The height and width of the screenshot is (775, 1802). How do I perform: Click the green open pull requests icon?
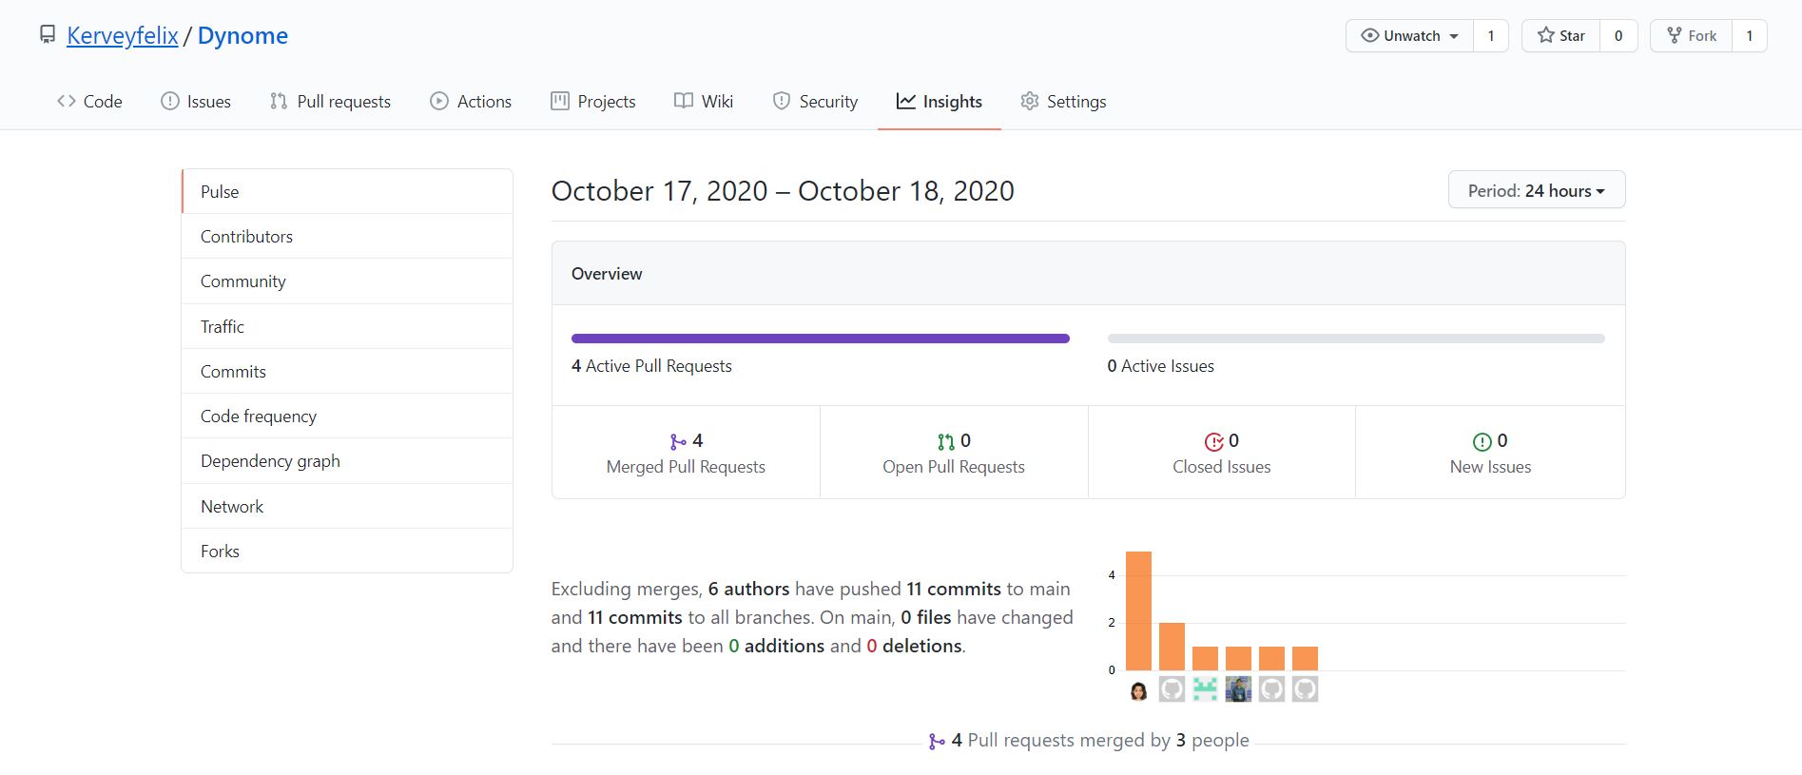(x=945, y=441)
